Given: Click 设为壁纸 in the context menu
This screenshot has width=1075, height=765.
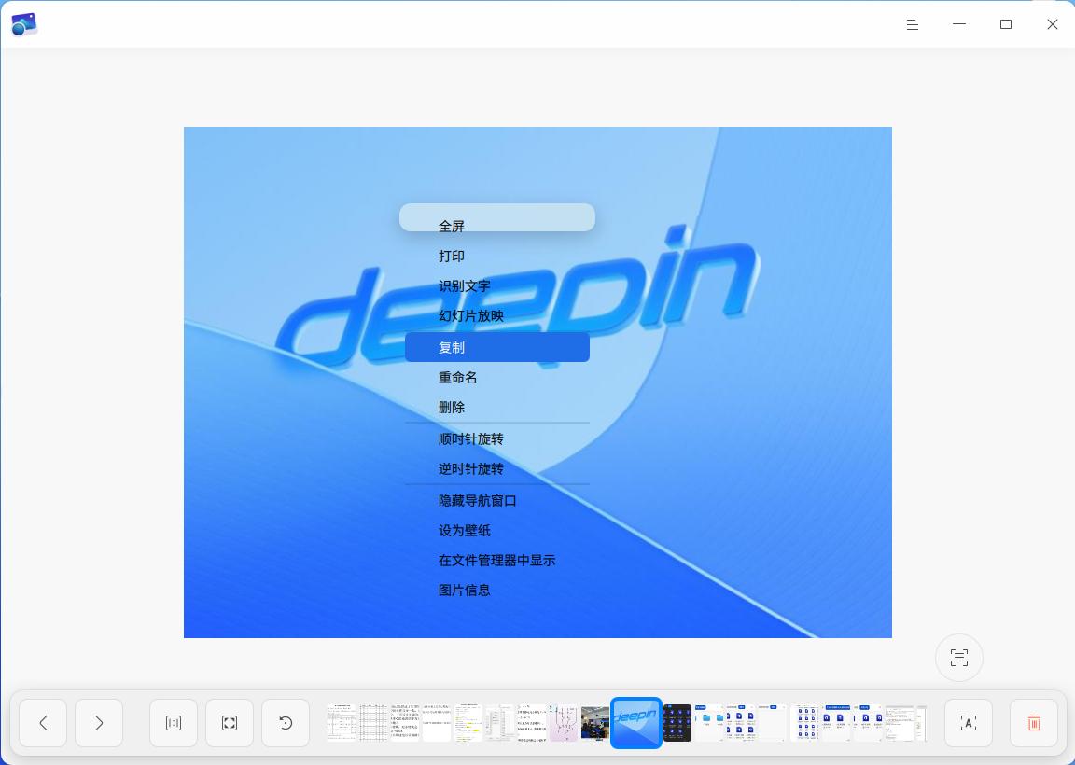Looking at the screenshot, I should coord(497,531).
